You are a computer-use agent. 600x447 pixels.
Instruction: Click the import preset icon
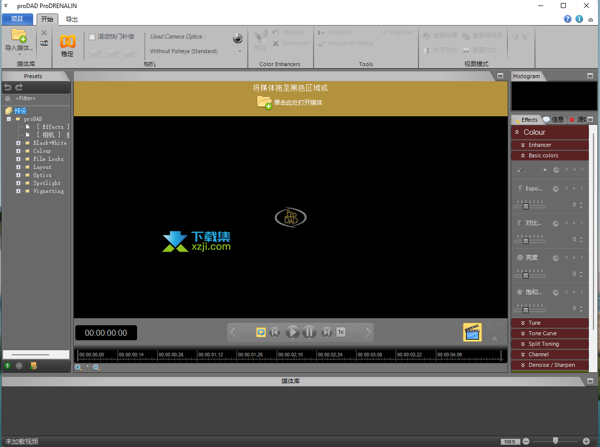33,366
